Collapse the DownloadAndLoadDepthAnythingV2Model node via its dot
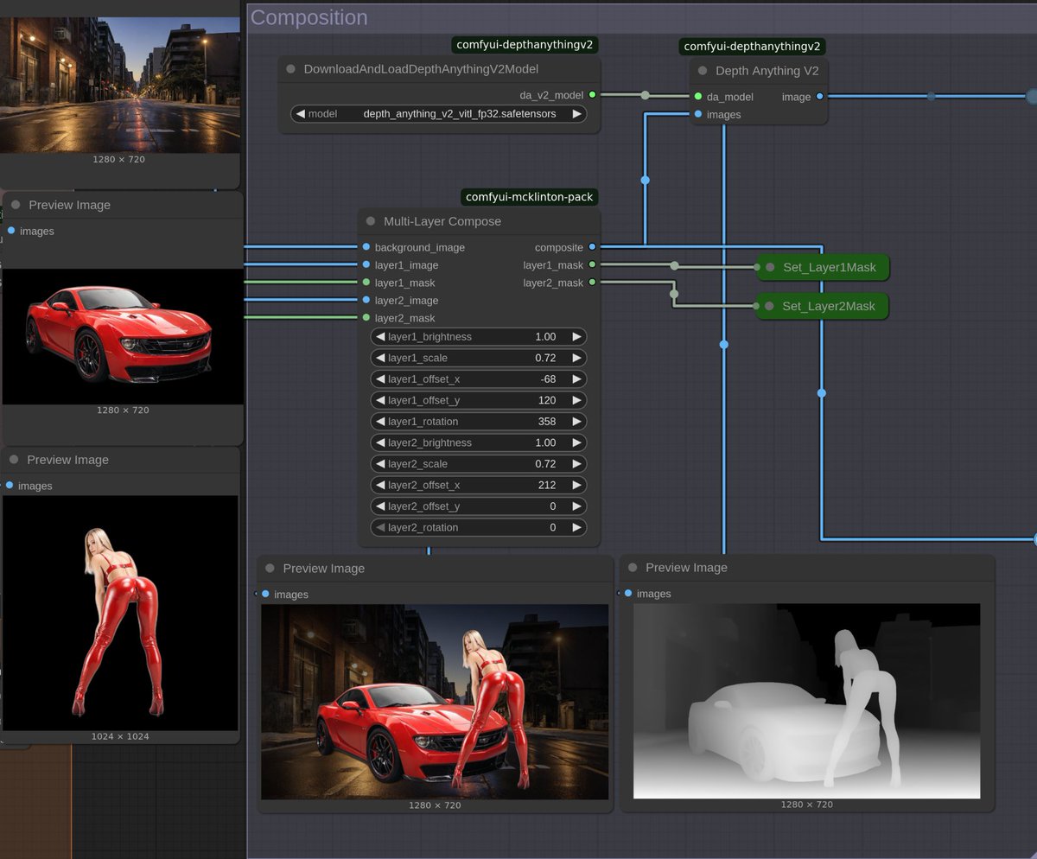This screenshot has width=1037, height=859. click(291, 69)
